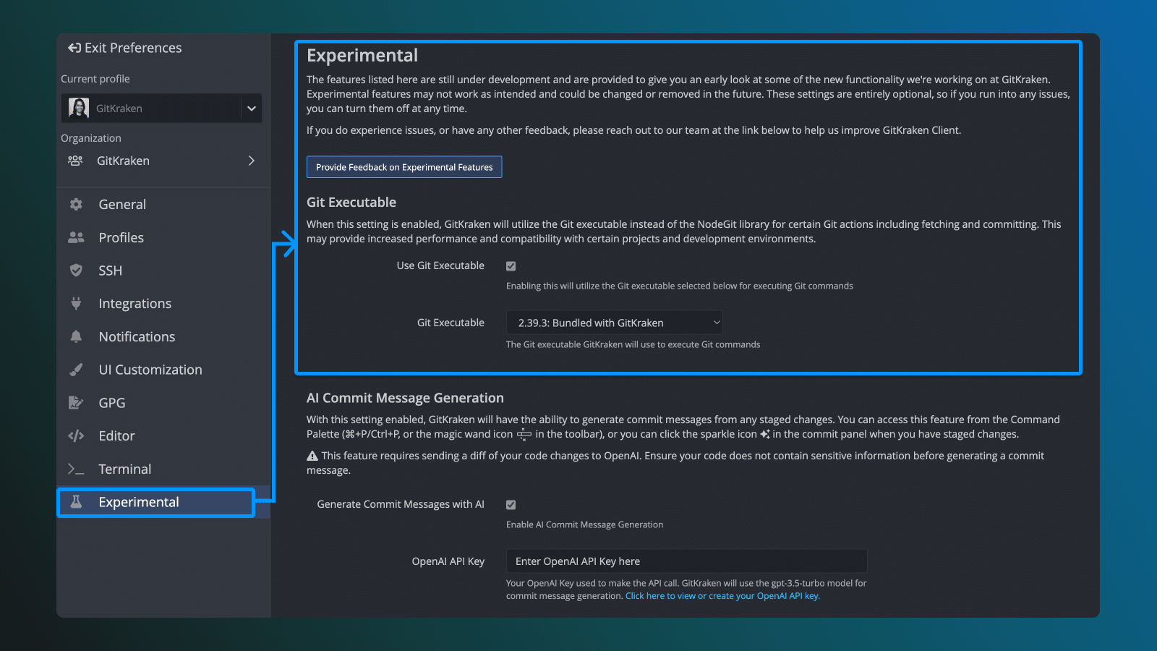Expand the GitKraken organization entry
The height and width of the screenshot is (651, 1157).
point(251,161)
